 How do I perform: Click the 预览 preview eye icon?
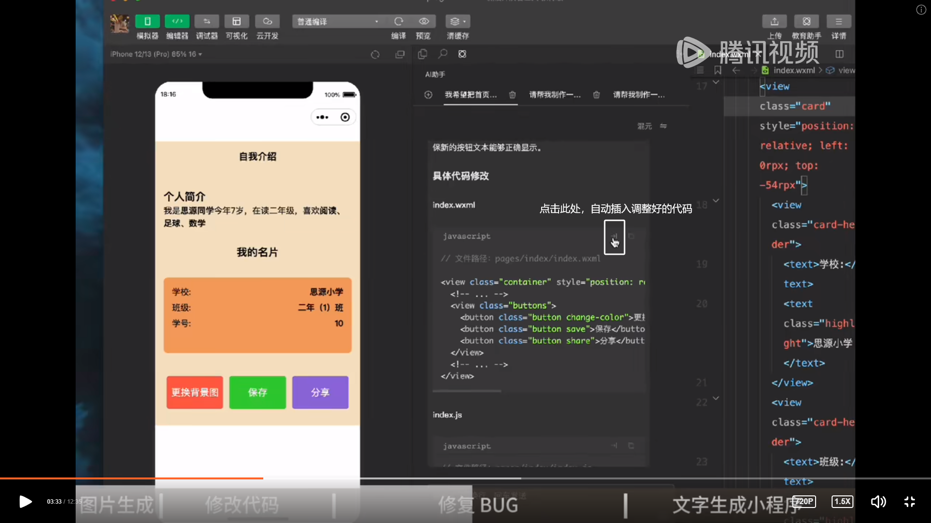[424, 21]
